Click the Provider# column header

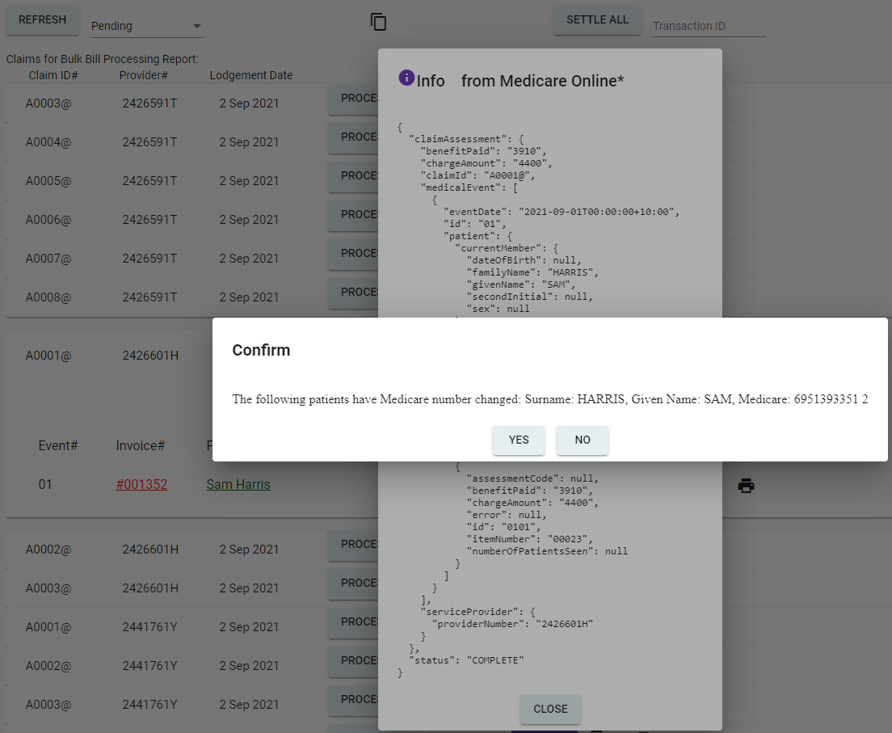pos(143,75)
